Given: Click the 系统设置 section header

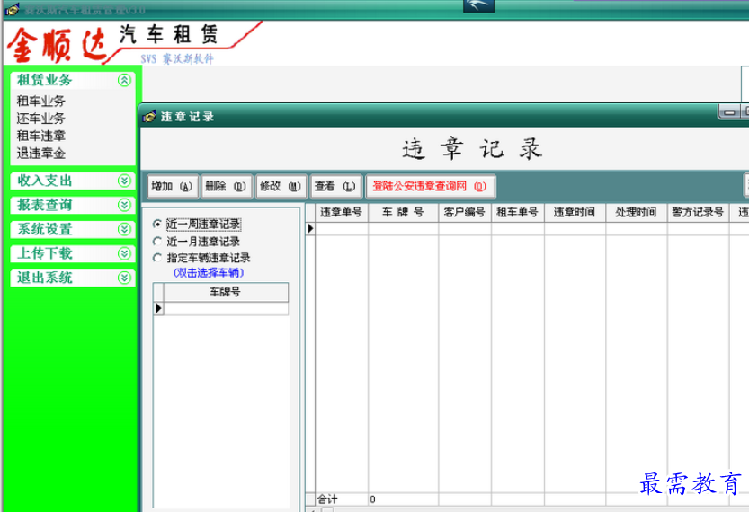Looking at the screenshot, I should pos(73,229).
